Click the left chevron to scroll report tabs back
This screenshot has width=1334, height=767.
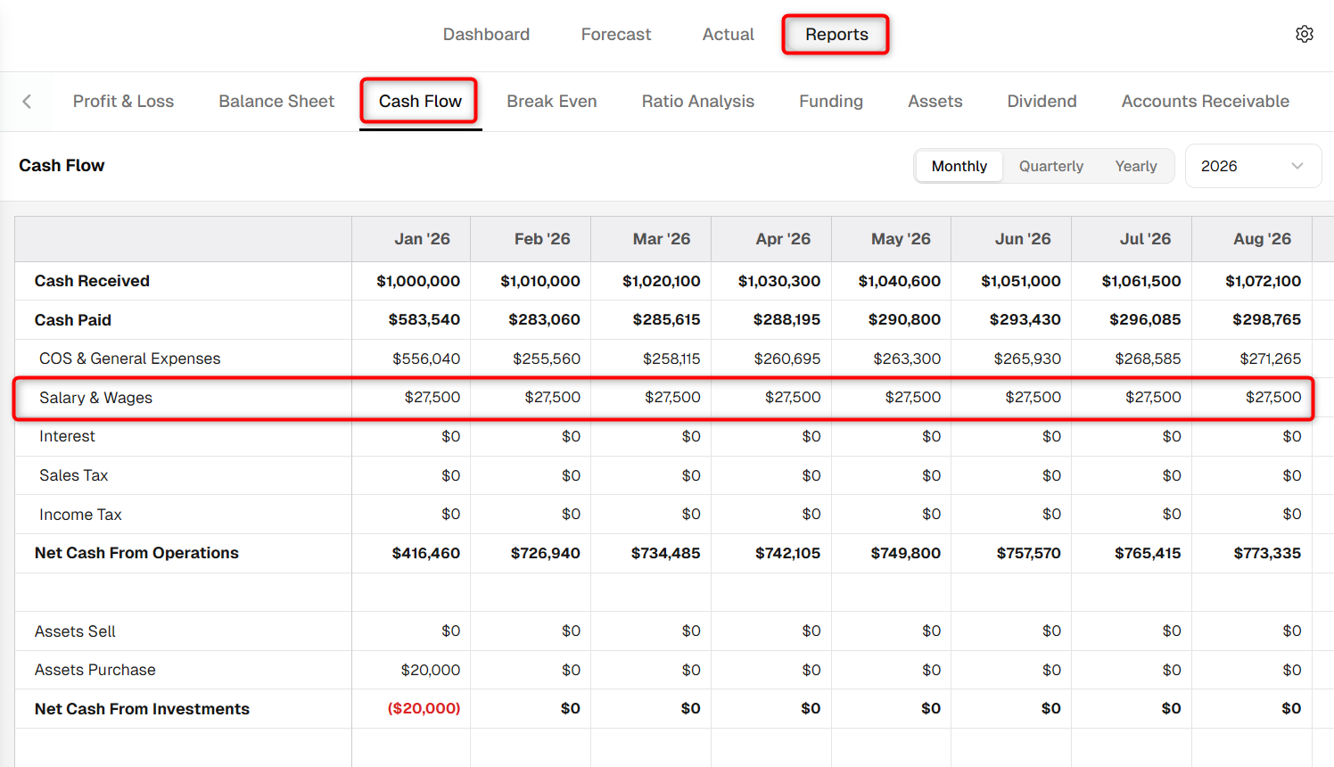point(27,102)
